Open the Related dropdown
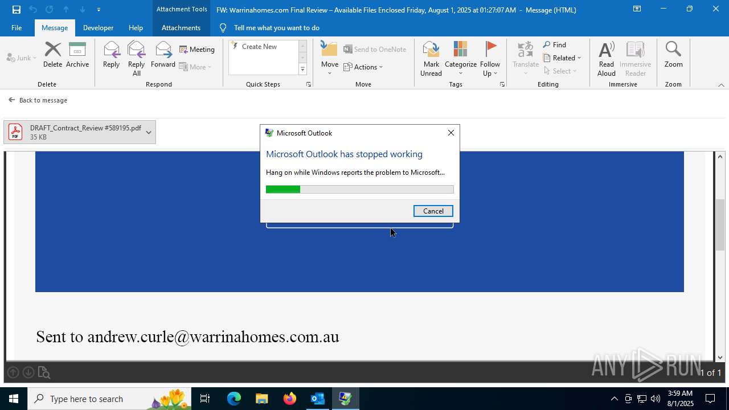 pyautogui.click(x=562, y=58)
